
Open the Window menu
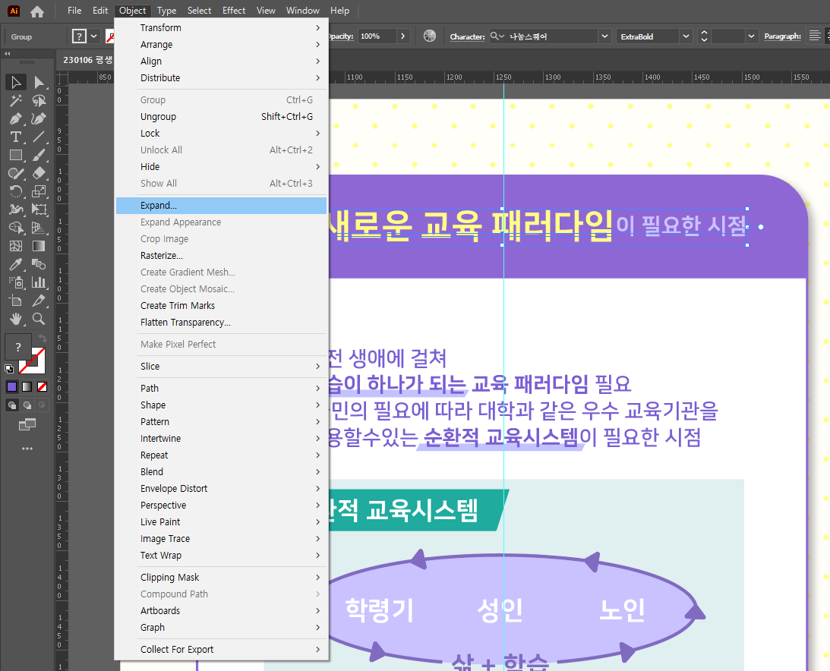click(303, 11)
